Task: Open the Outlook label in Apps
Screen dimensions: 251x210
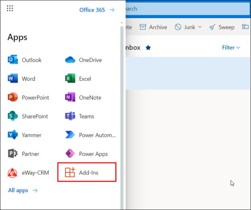Action: coord(32,60)
